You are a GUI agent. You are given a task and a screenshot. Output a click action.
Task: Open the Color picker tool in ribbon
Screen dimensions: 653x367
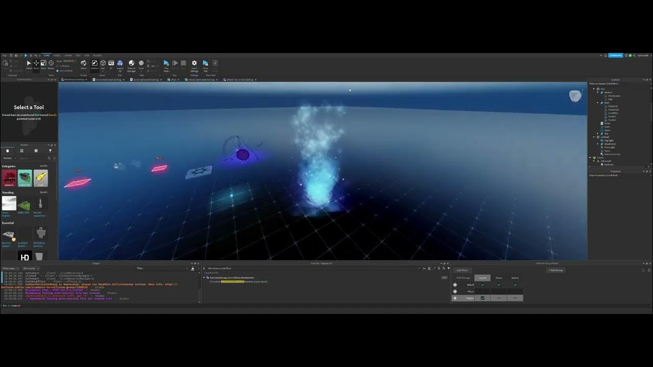(141, 64)
